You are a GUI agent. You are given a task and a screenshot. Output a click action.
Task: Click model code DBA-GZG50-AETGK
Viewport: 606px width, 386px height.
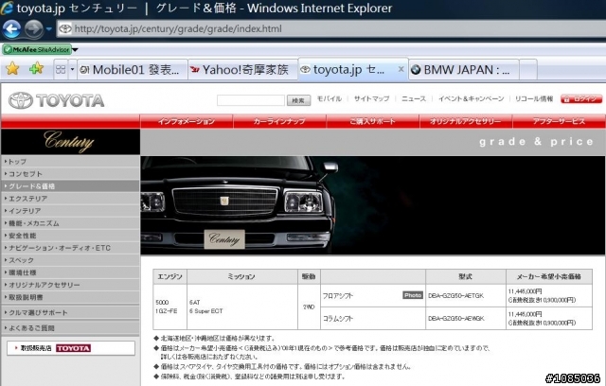click(456, 296)
